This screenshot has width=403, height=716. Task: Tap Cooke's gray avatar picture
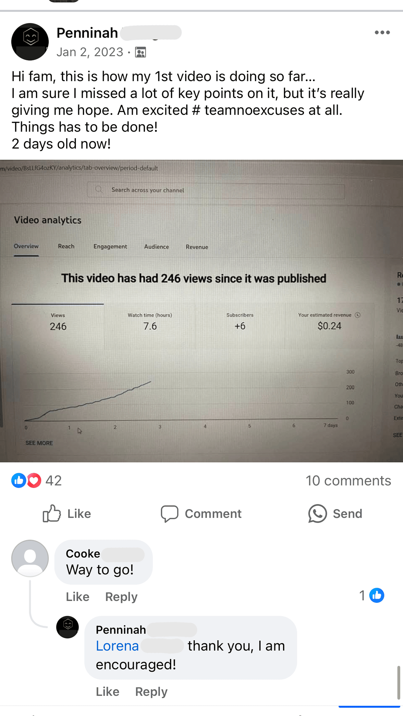pos(30,558)
